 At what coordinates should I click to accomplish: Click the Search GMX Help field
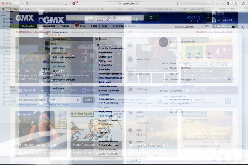point(108,20)
